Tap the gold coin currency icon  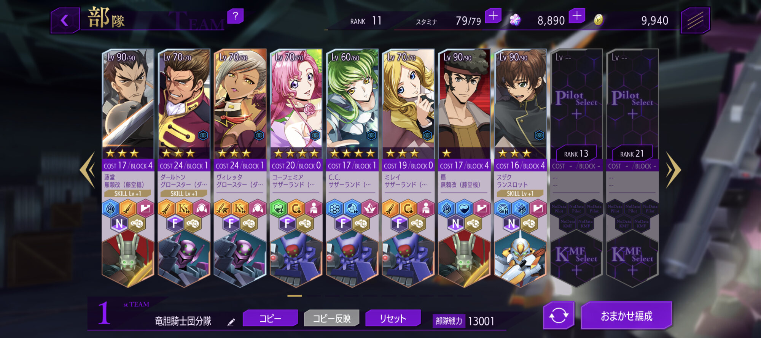[x=598, y=19]
